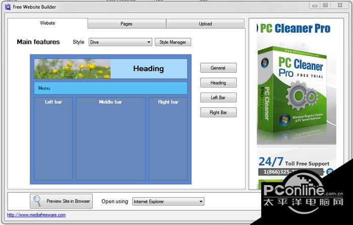Click the Menu bar in layout preview
The height and width of the screenshot is (225, 353).
[110, 88]
